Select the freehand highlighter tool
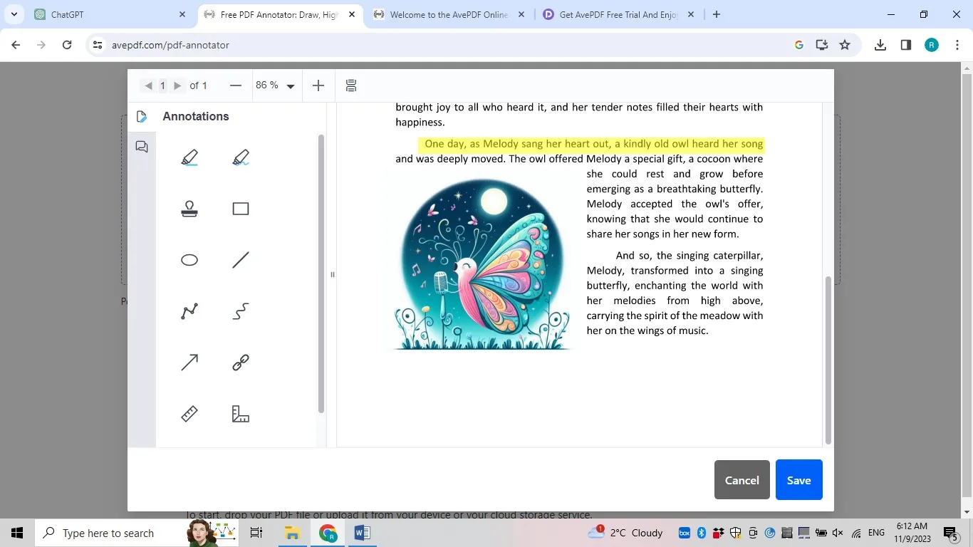The height and width of the screenshot is (547, 973). (x=240, y=157)
